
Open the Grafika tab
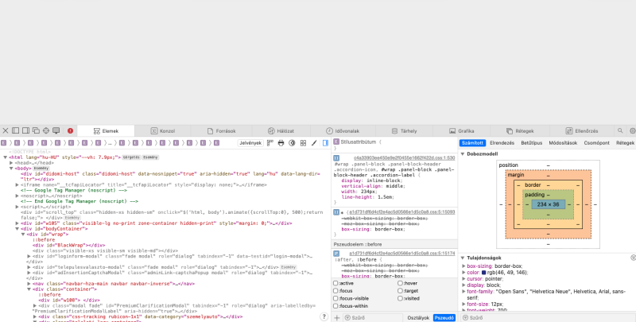coord(462,131)
